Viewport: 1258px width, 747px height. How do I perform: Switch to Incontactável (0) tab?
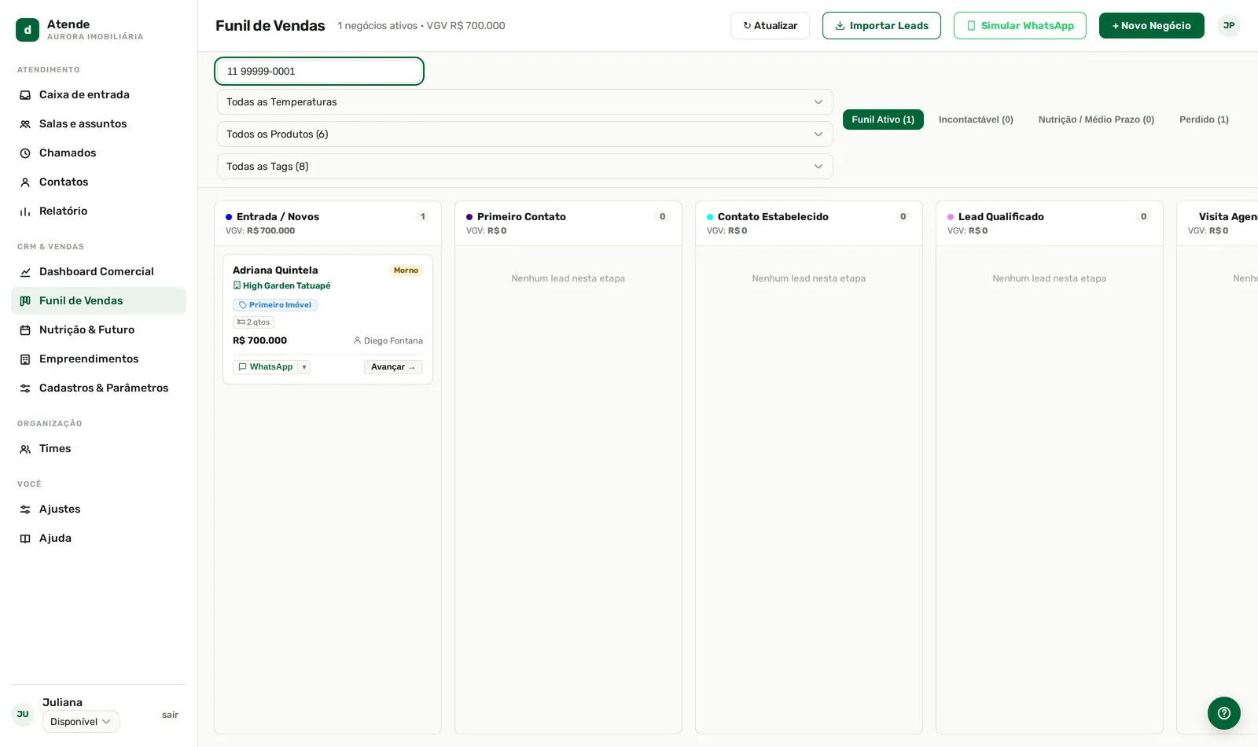(x=976, y=120)
